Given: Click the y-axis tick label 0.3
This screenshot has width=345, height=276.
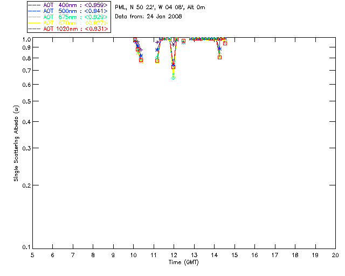Looking at the screenshot, I should point(26,148).
